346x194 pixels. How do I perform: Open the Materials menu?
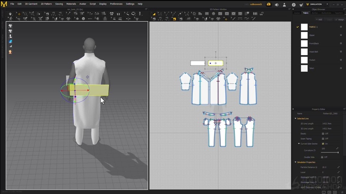pyautogui.click(x=71, y=4)
